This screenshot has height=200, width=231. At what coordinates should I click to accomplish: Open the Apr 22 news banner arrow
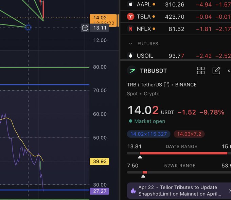pyautogui.click(x=230, y=191)
